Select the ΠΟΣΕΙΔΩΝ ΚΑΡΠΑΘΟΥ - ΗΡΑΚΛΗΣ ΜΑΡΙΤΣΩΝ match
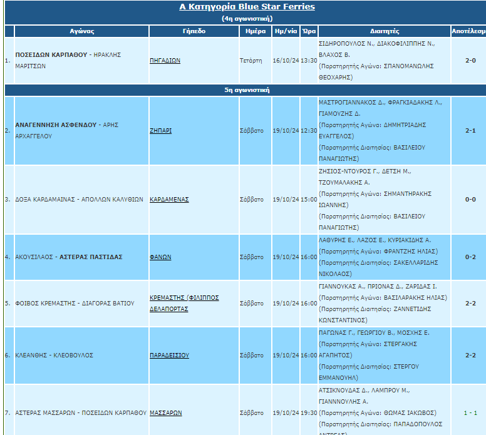The image size is (486, 435). 68,61
